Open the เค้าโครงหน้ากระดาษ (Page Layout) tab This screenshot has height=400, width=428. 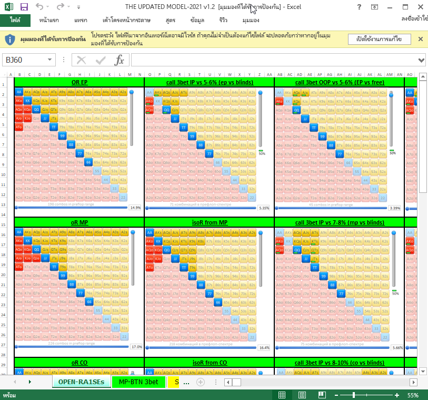[126, 20]
